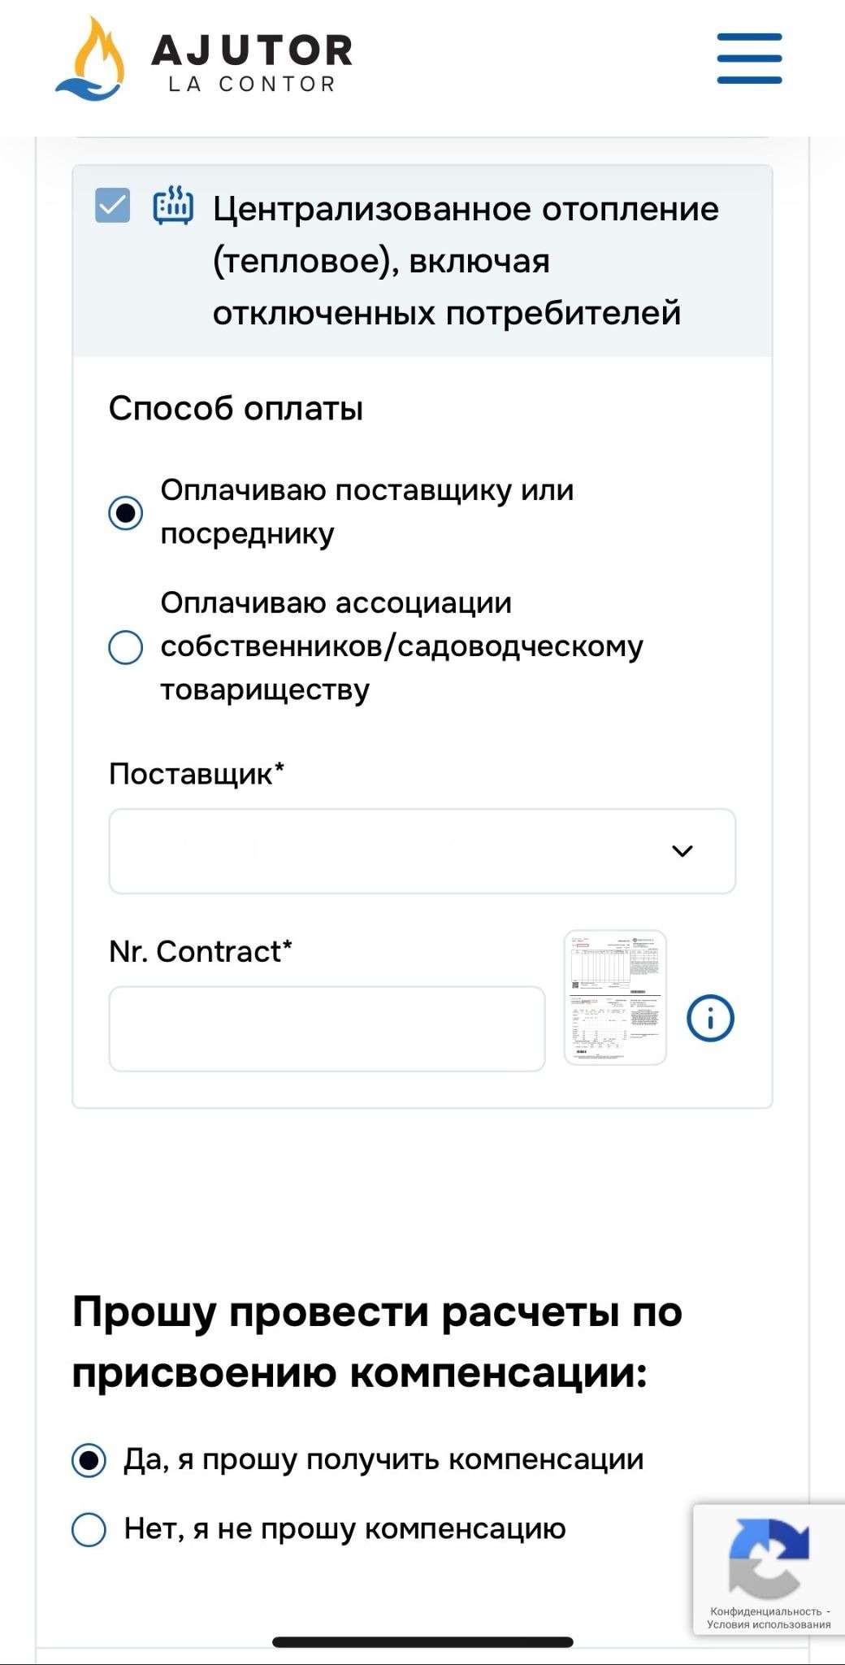Click the AJUTOR LA CONTOR logo text
845x1665 pixels.
pyautogui.click(x=252, y=62)
